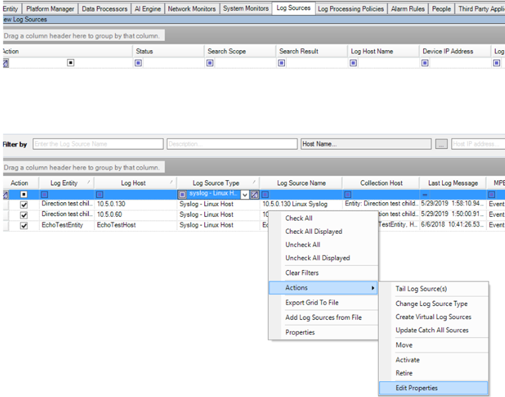Viewport: 505px width, 397px height.
Task: Uncheck the 10.5.0.130 log source row
Action: [24, 205]
